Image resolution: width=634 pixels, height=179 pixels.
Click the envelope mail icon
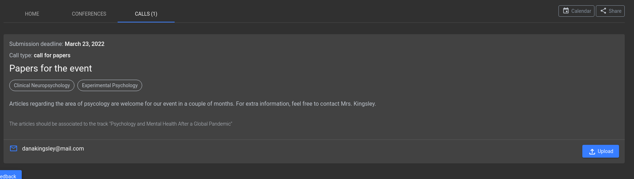(x=14, y=148)
